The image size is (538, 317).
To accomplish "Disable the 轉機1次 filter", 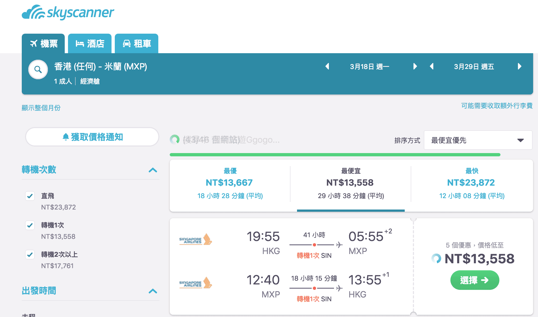I will coord(30,225).
